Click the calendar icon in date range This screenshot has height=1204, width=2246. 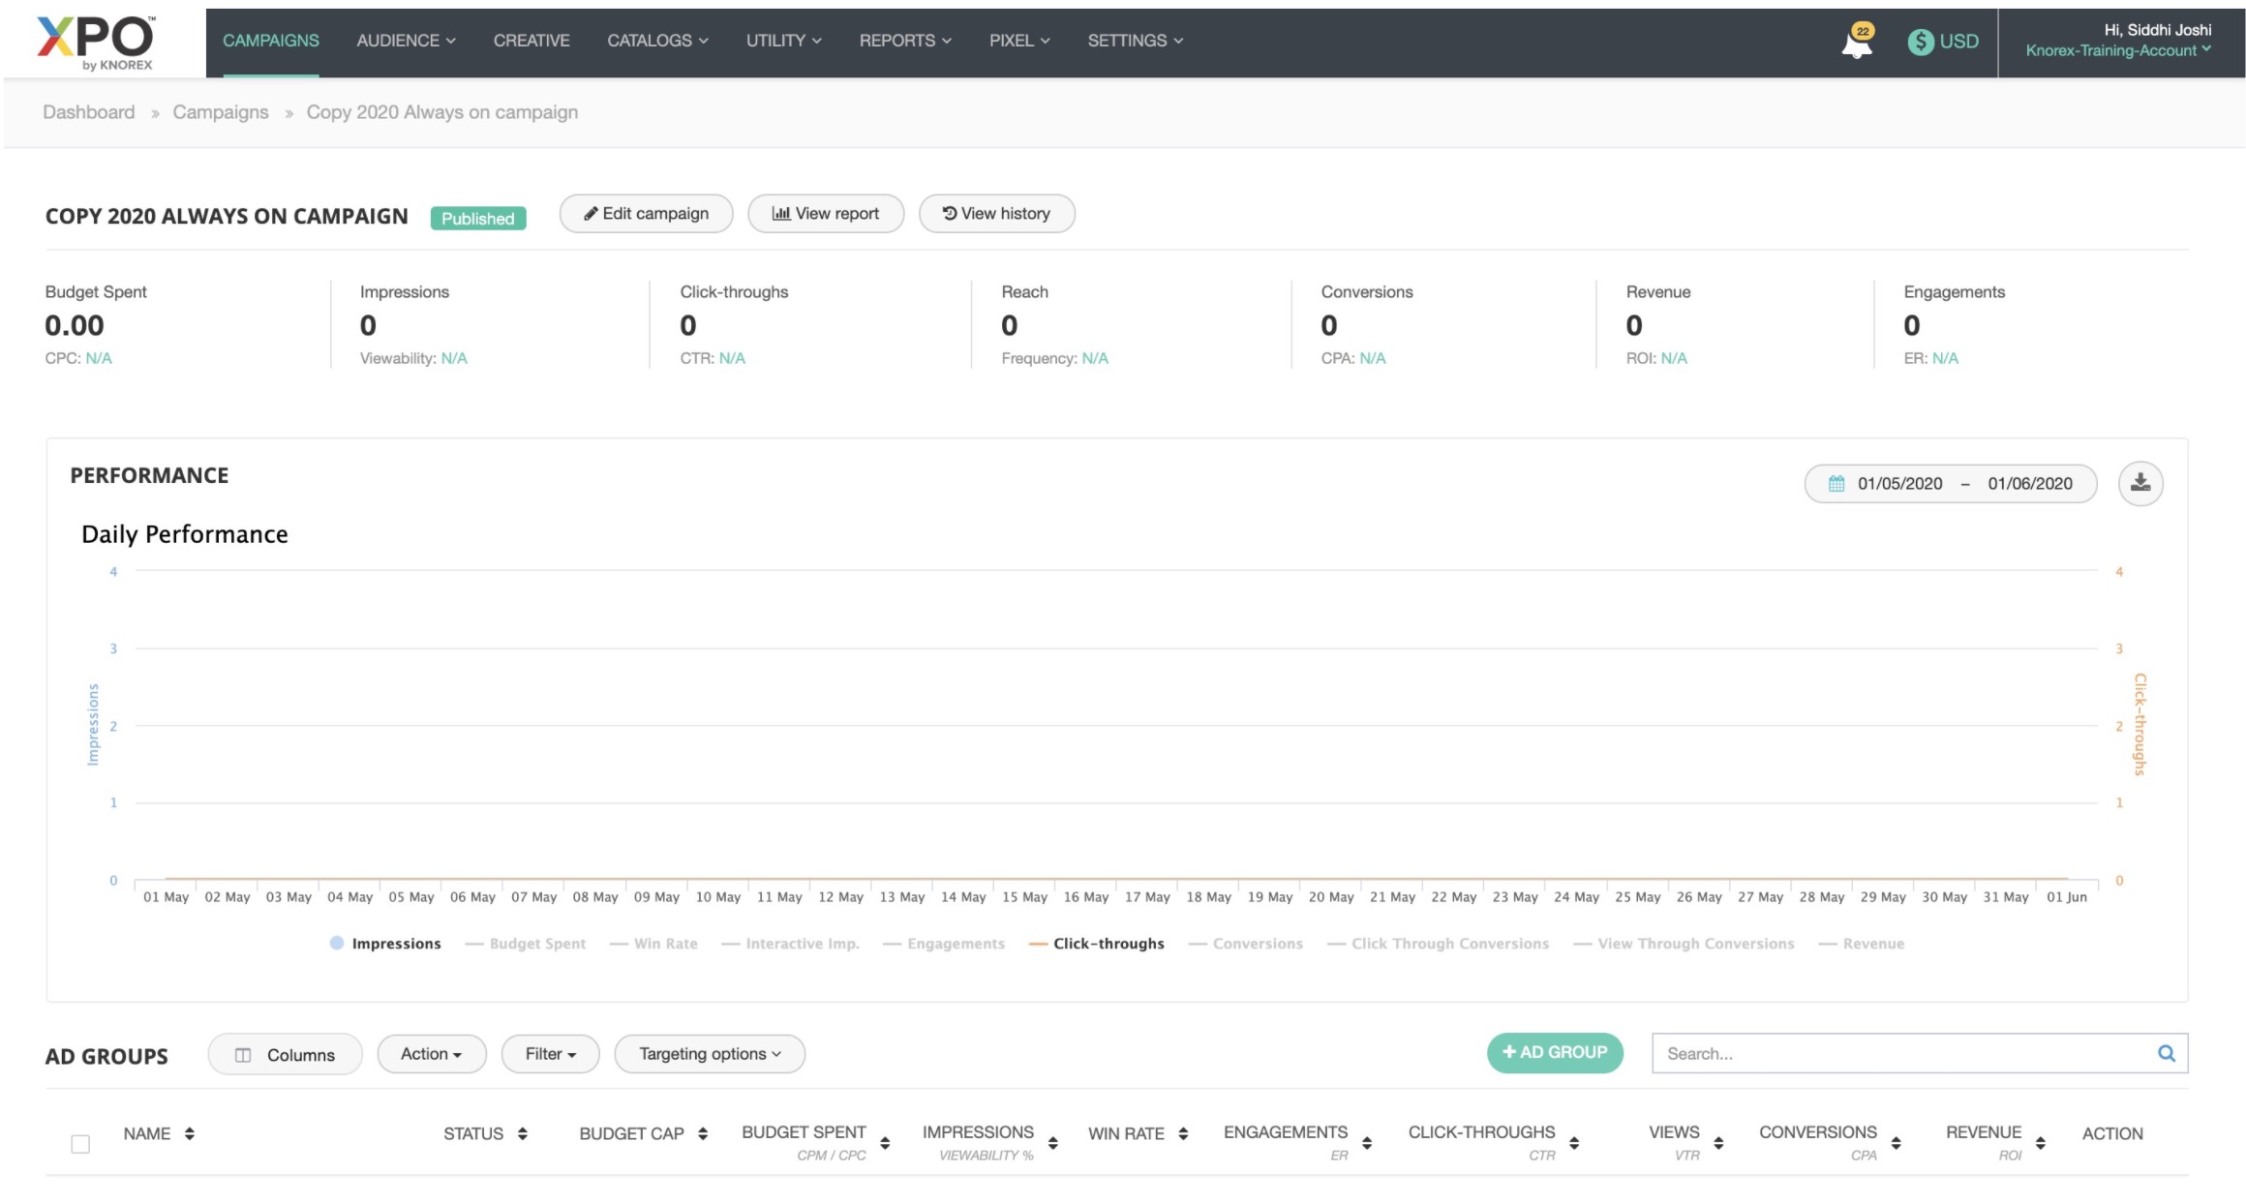coord(1836,484)
